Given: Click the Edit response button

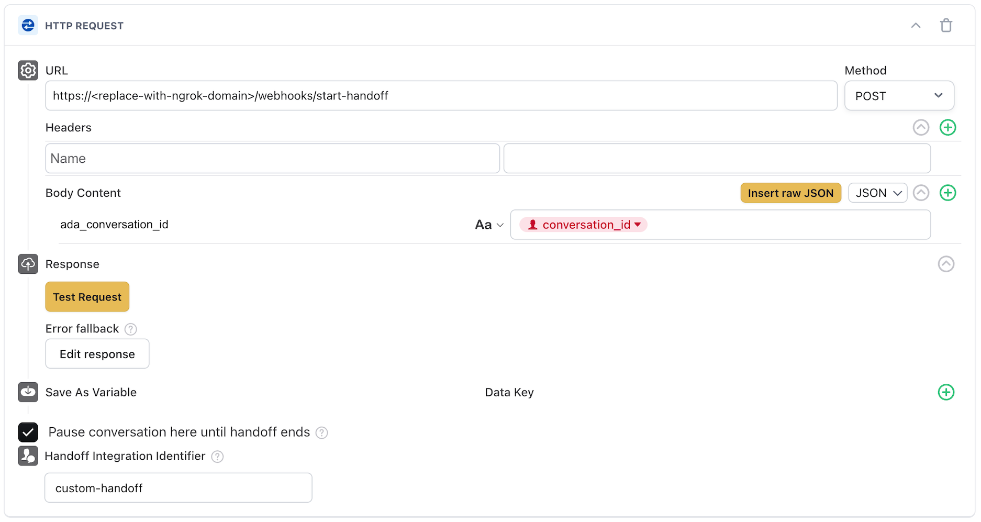Looking at the screenshot, I should point(97,354).
